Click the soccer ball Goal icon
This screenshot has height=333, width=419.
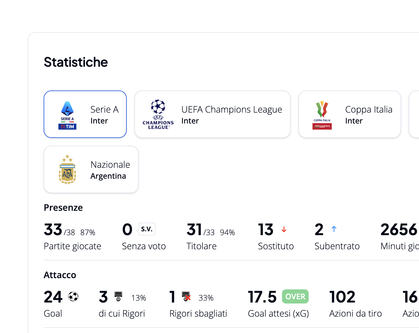point(73,296)
